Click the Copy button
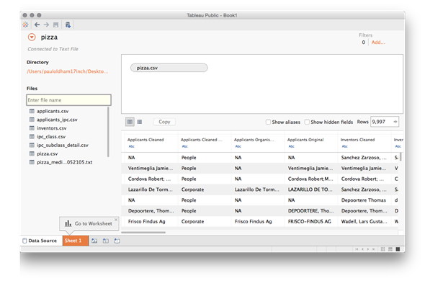425x281 pixels. pyautogui.click(x=164, y=122)
